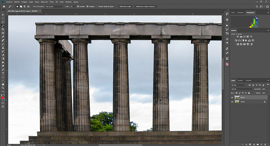The image size is (270, 146).
Task: Open Tam. de muestra dropdown
Action: click(x=54, y=7)
